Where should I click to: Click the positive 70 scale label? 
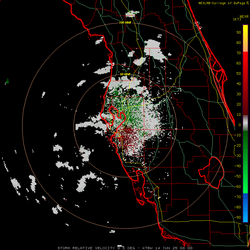tap(239, 53)
